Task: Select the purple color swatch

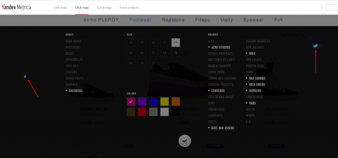Action: point(142,102)
